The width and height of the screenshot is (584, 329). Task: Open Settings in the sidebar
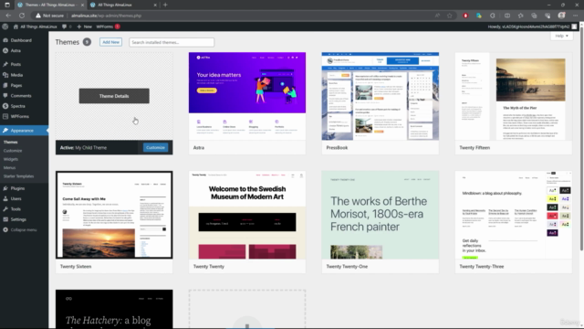click(18, 219)
